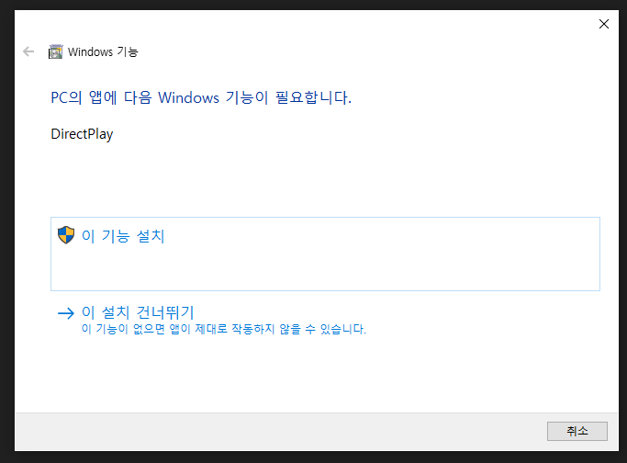Click the shield icon beside 이 기능 설치

pos(65,235)
